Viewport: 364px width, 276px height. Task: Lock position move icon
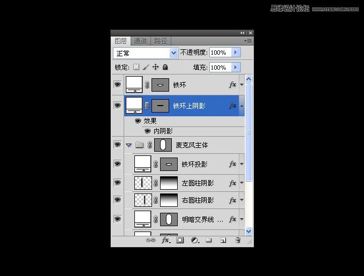(155, 67)
